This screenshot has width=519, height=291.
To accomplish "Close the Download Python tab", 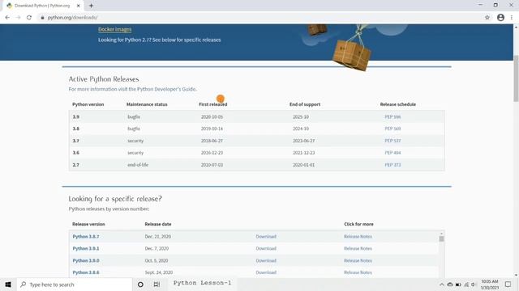I will point(79,6).
